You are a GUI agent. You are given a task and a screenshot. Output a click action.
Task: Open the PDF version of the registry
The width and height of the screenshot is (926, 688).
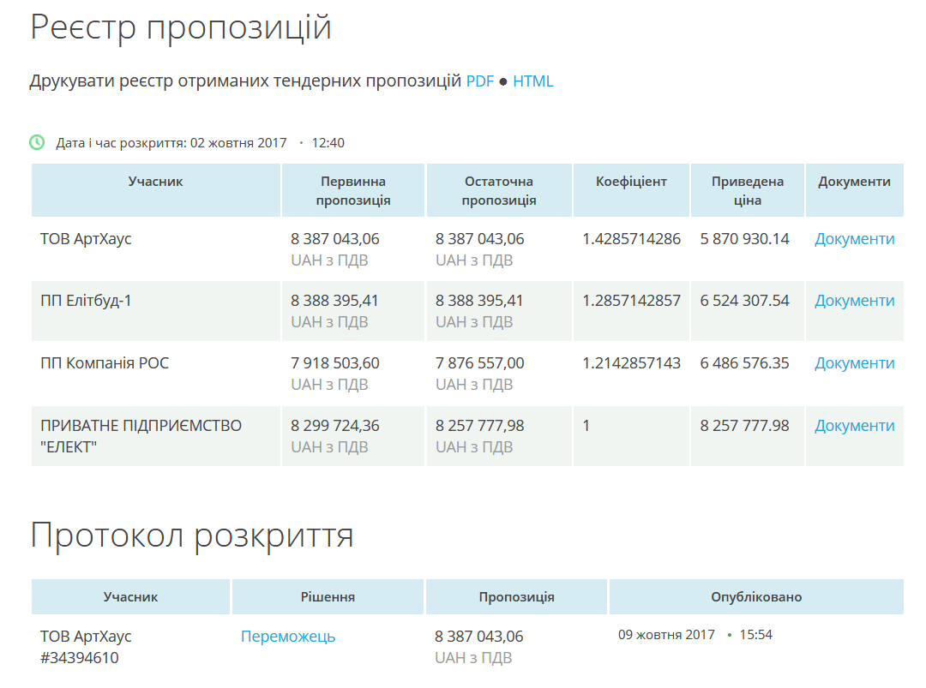480,81
